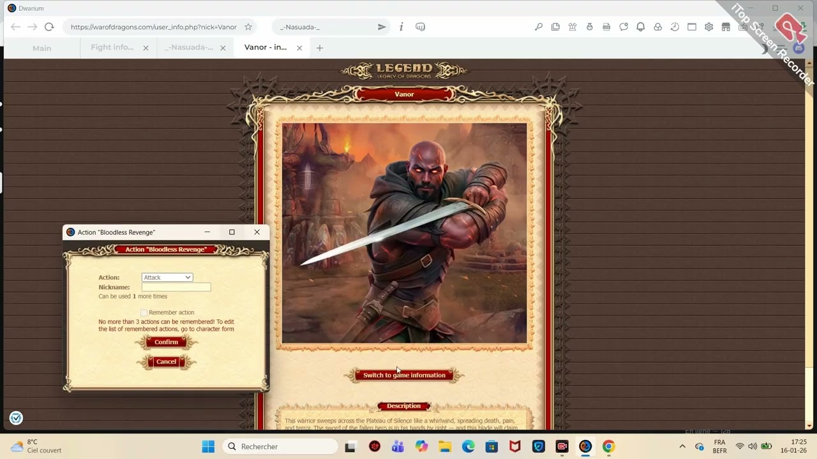The width and height of the screenshot is (817, 459).
Task: Click the Discord icon below toolbar
Action: coord(798,47)
